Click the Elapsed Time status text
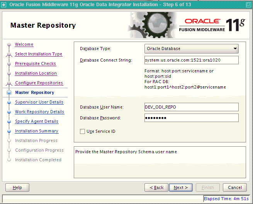Screen dimensions: 253x204 click(226, 199)
